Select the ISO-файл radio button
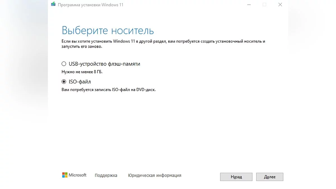This screenshot has width=336, height=189. pyautogui.click(x=64, y=82)
